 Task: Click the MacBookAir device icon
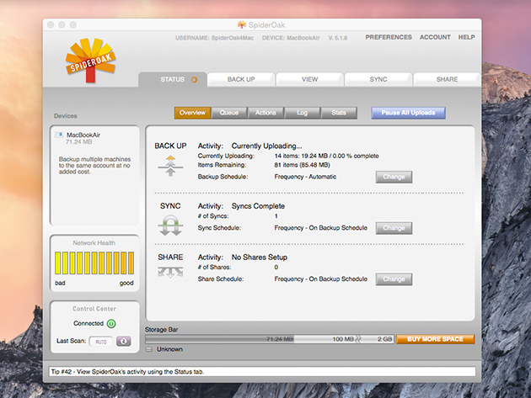tap(59, 135)
